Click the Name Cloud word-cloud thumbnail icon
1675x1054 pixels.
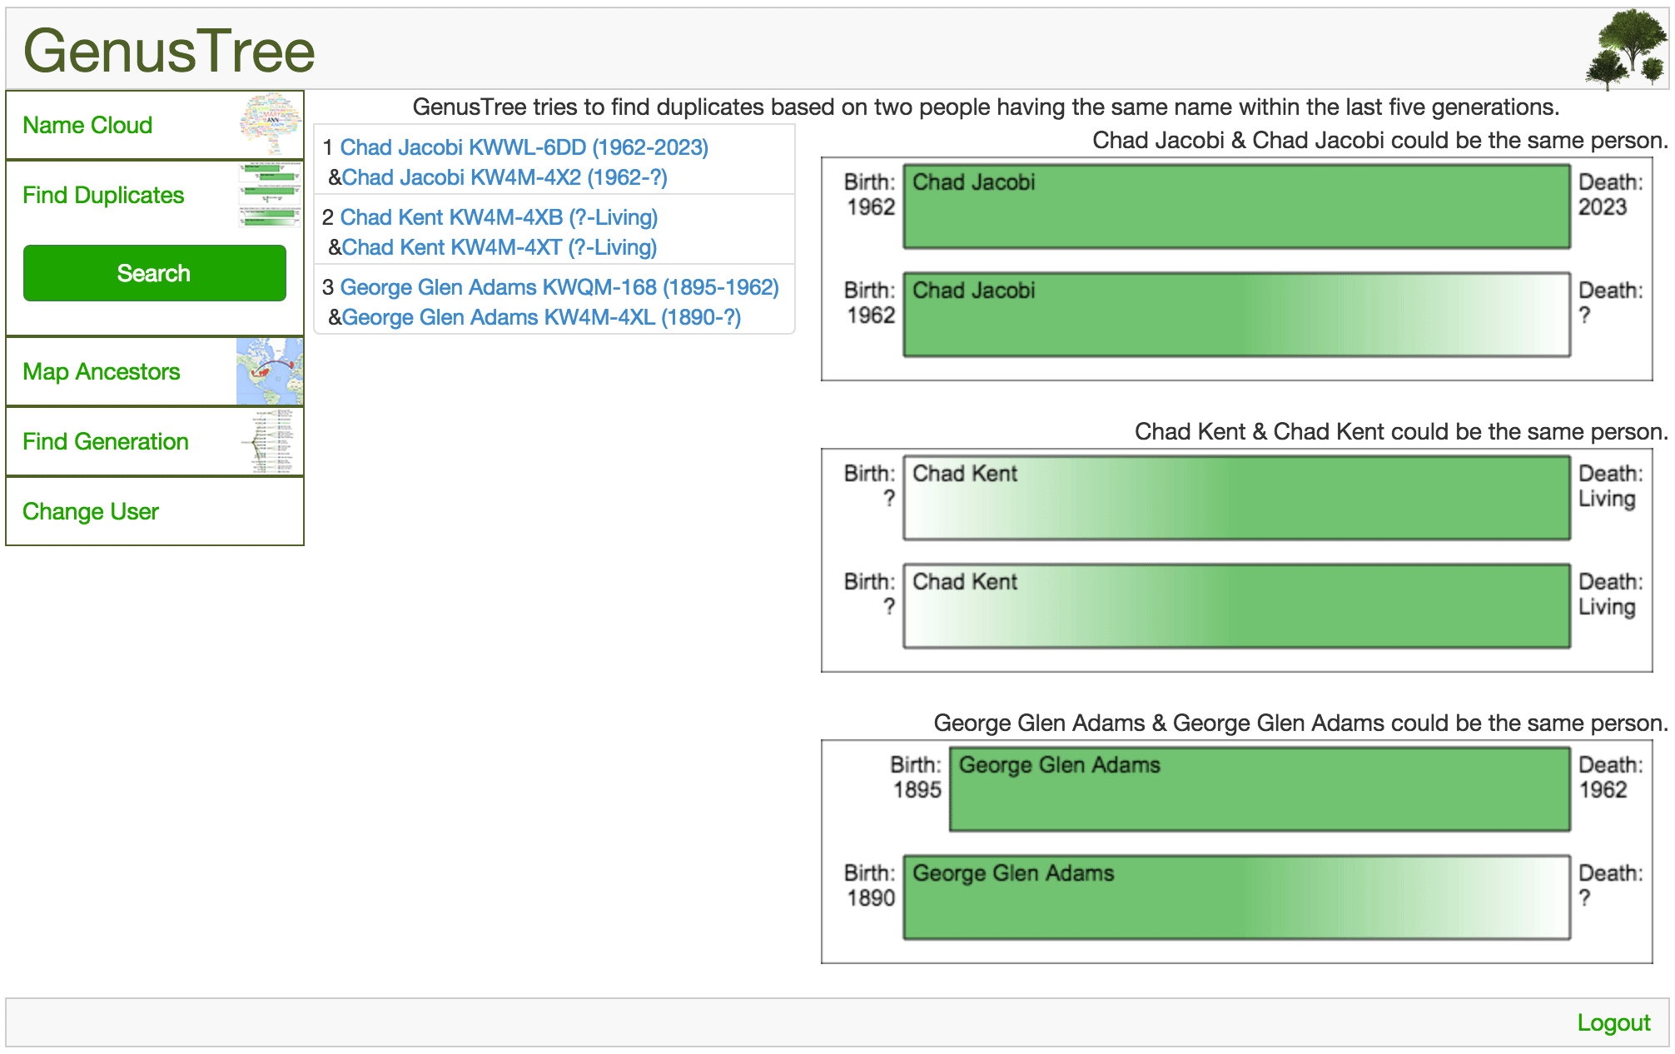270,125
